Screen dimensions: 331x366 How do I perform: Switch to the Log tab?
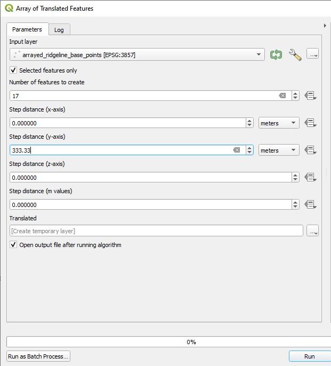click(59, 30)
